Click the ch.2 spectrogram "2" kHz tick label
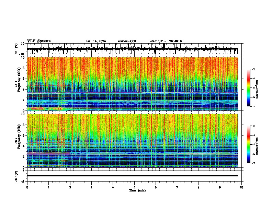Screen dimensions: 272x210 pos(24,157)
